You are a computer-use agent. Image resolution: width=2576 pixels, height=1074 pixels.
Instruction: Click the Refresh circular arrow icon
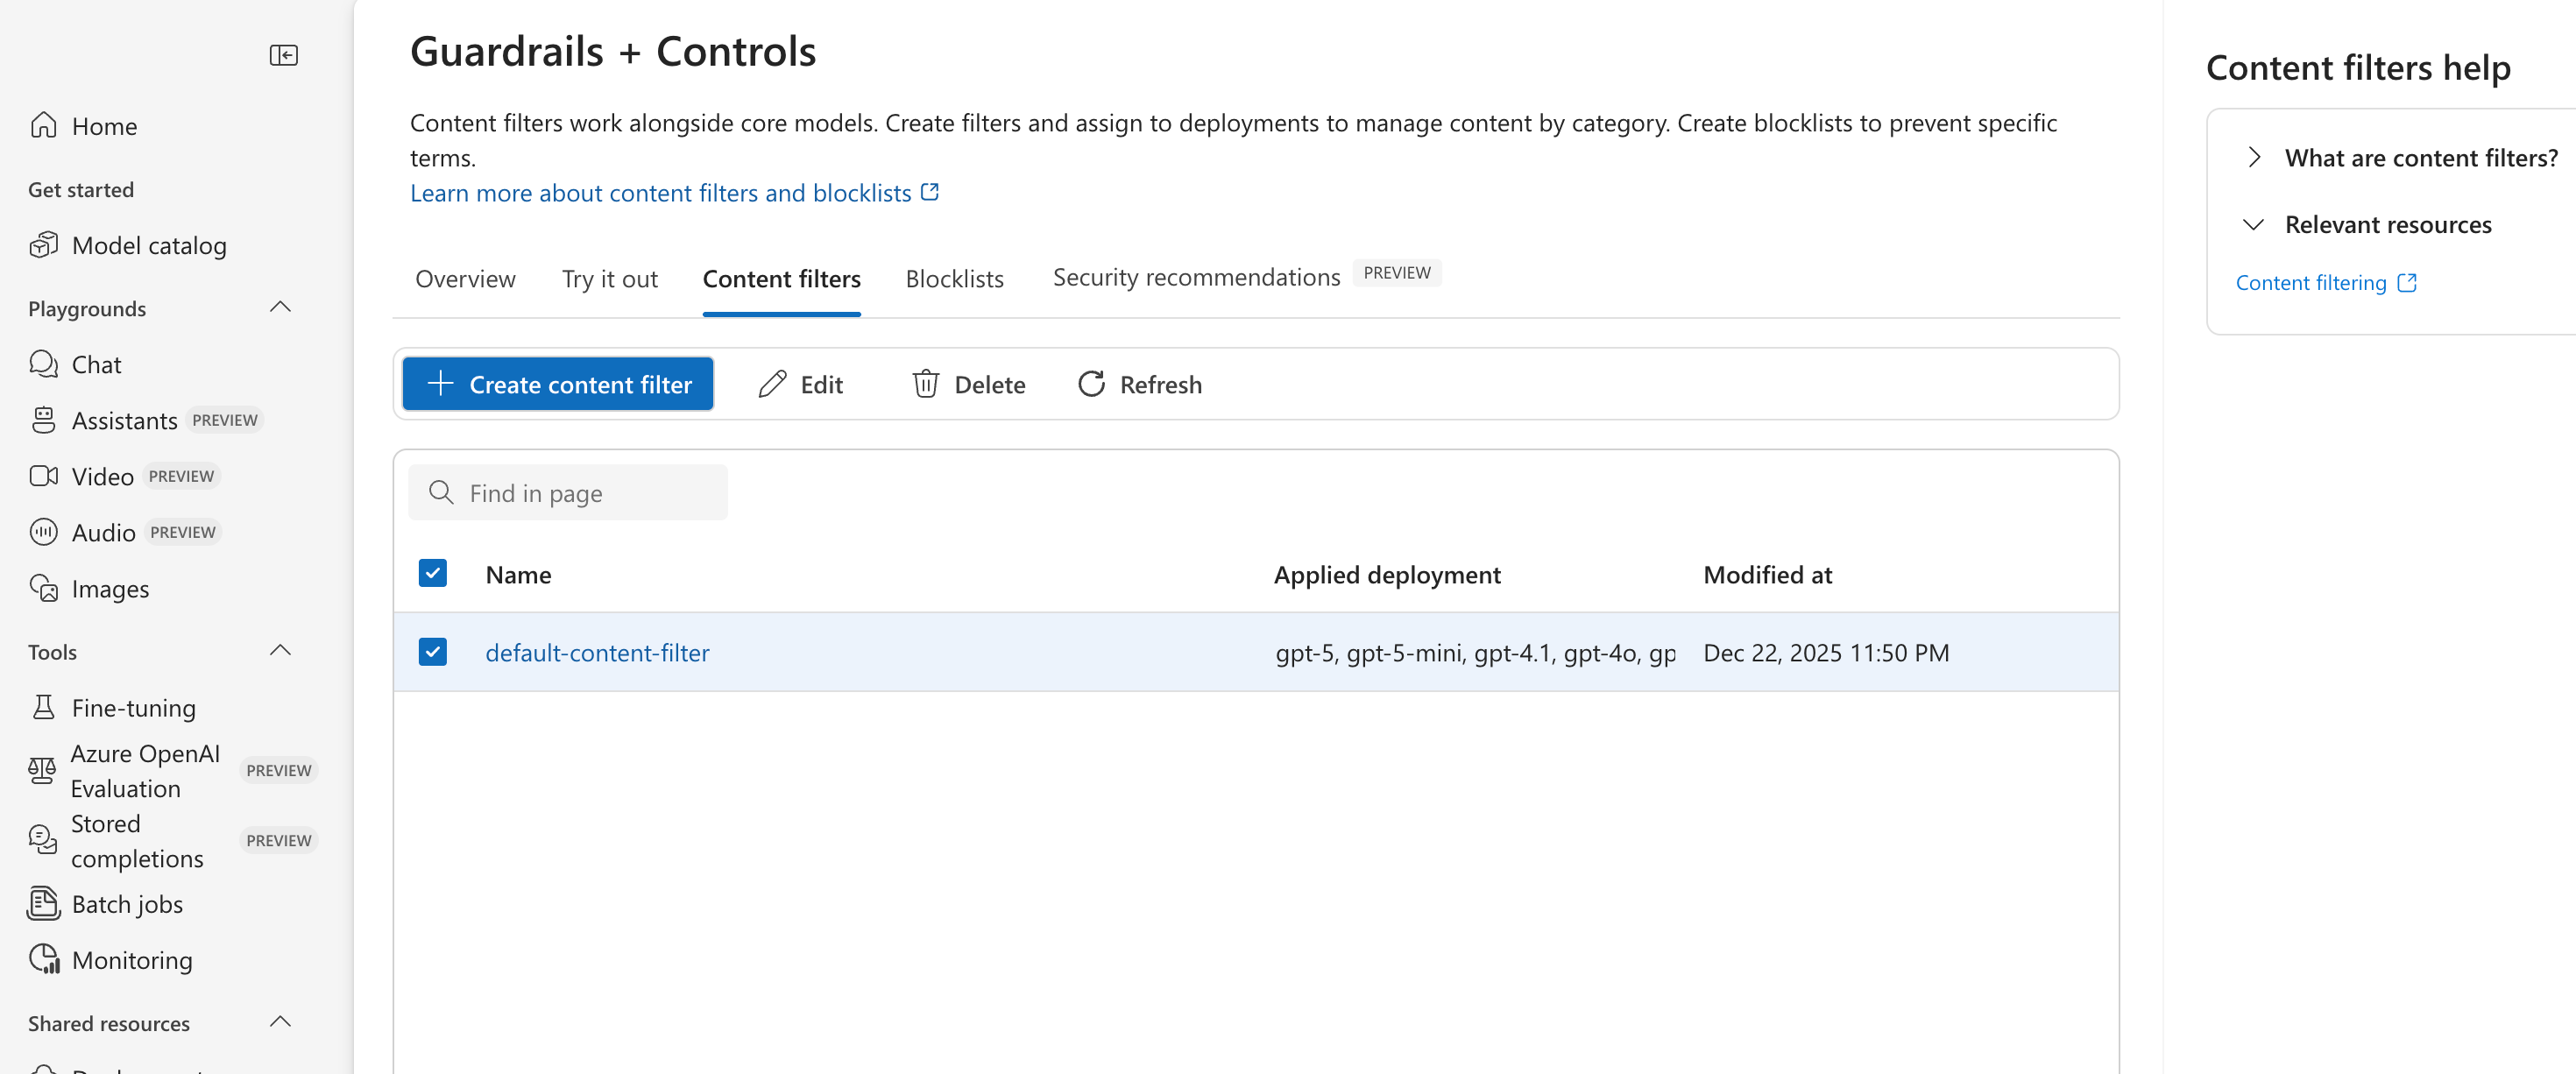pyautogui.click(x=1091, y=384)
